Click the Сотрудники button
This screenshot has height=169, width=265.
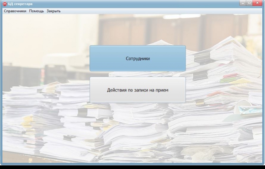[138, 58]
